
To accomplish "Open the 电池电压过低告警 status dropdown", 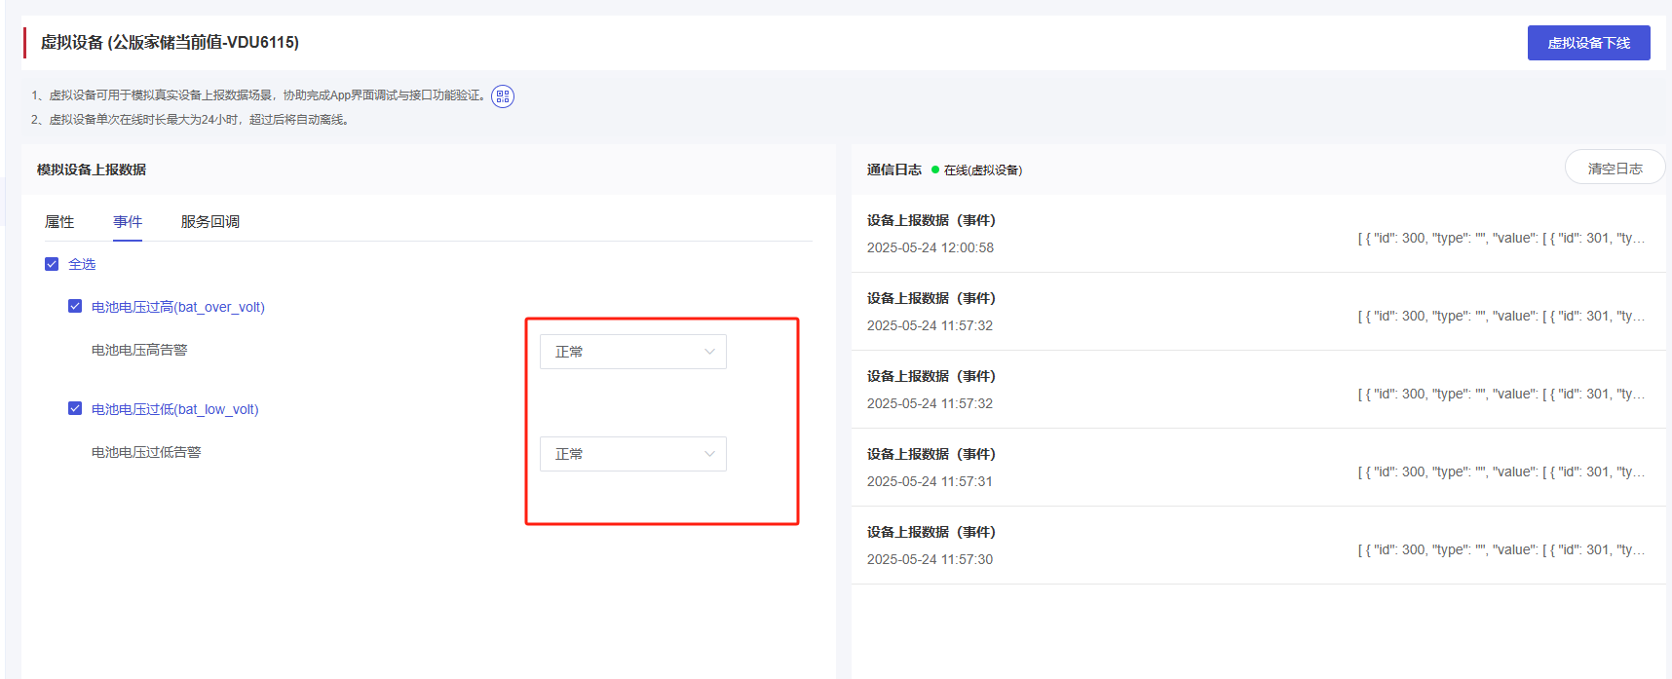I will (633, 454).
